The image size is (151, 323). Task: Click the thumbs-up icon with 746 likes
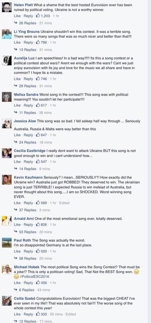[x=38, y=79]
